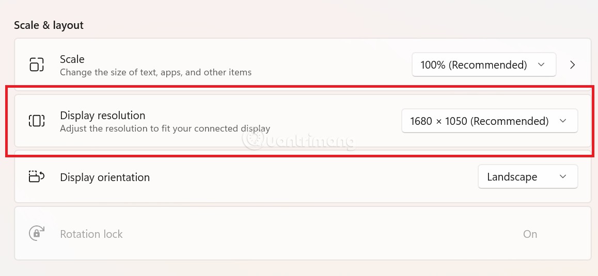Open Scale advanced settings with right arrow

coord(572,65)
